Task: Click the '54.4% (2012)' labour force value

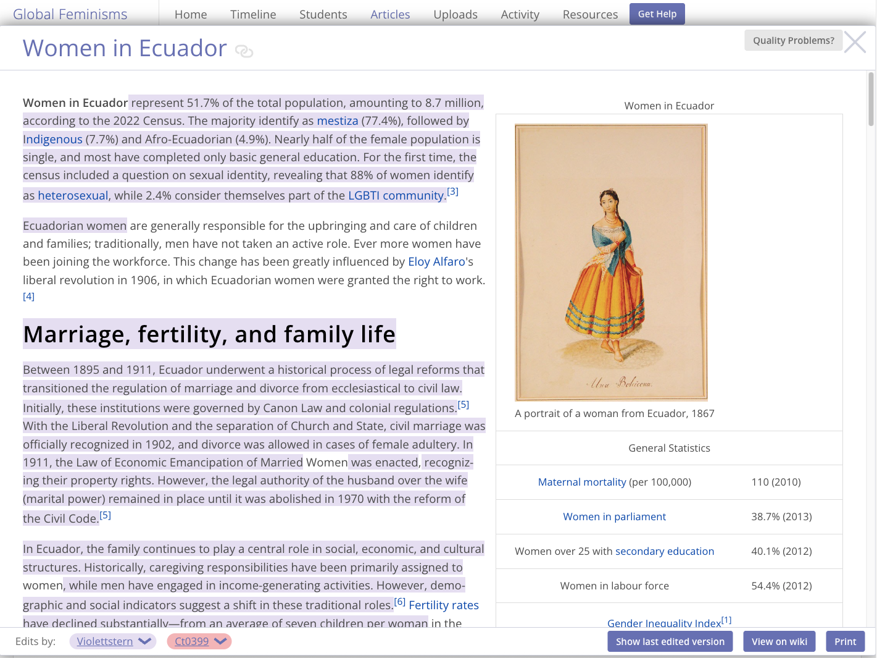Action: pos(781,586)
